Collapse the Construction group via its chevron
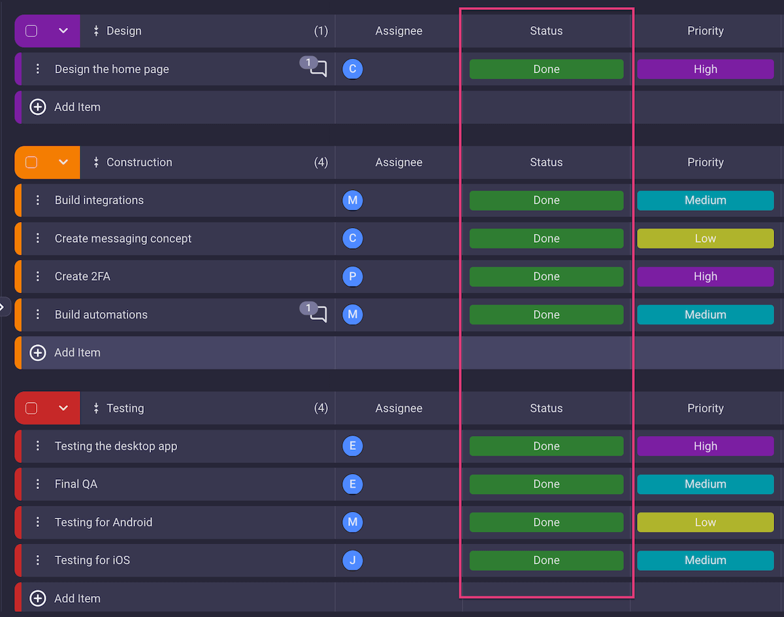Image resolution: width=784 pixels, height=617 pixels. pos(63,163)
